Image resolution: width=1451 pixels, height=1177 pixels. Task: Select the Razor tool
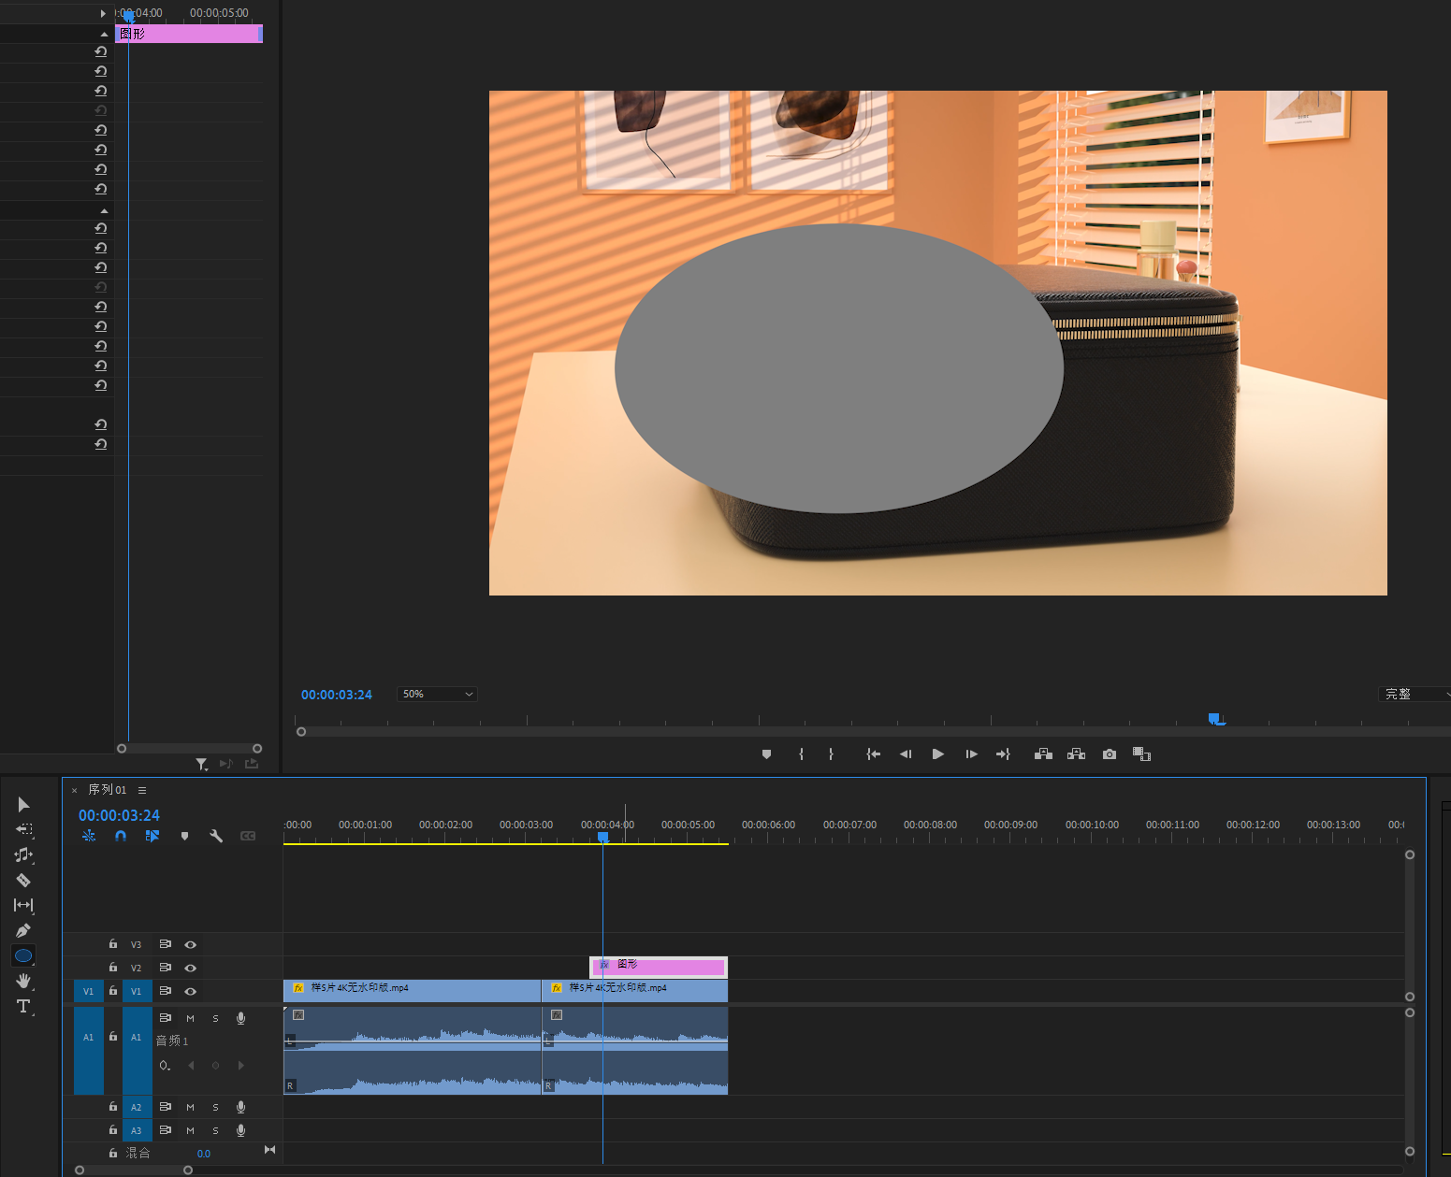(23, 880)
